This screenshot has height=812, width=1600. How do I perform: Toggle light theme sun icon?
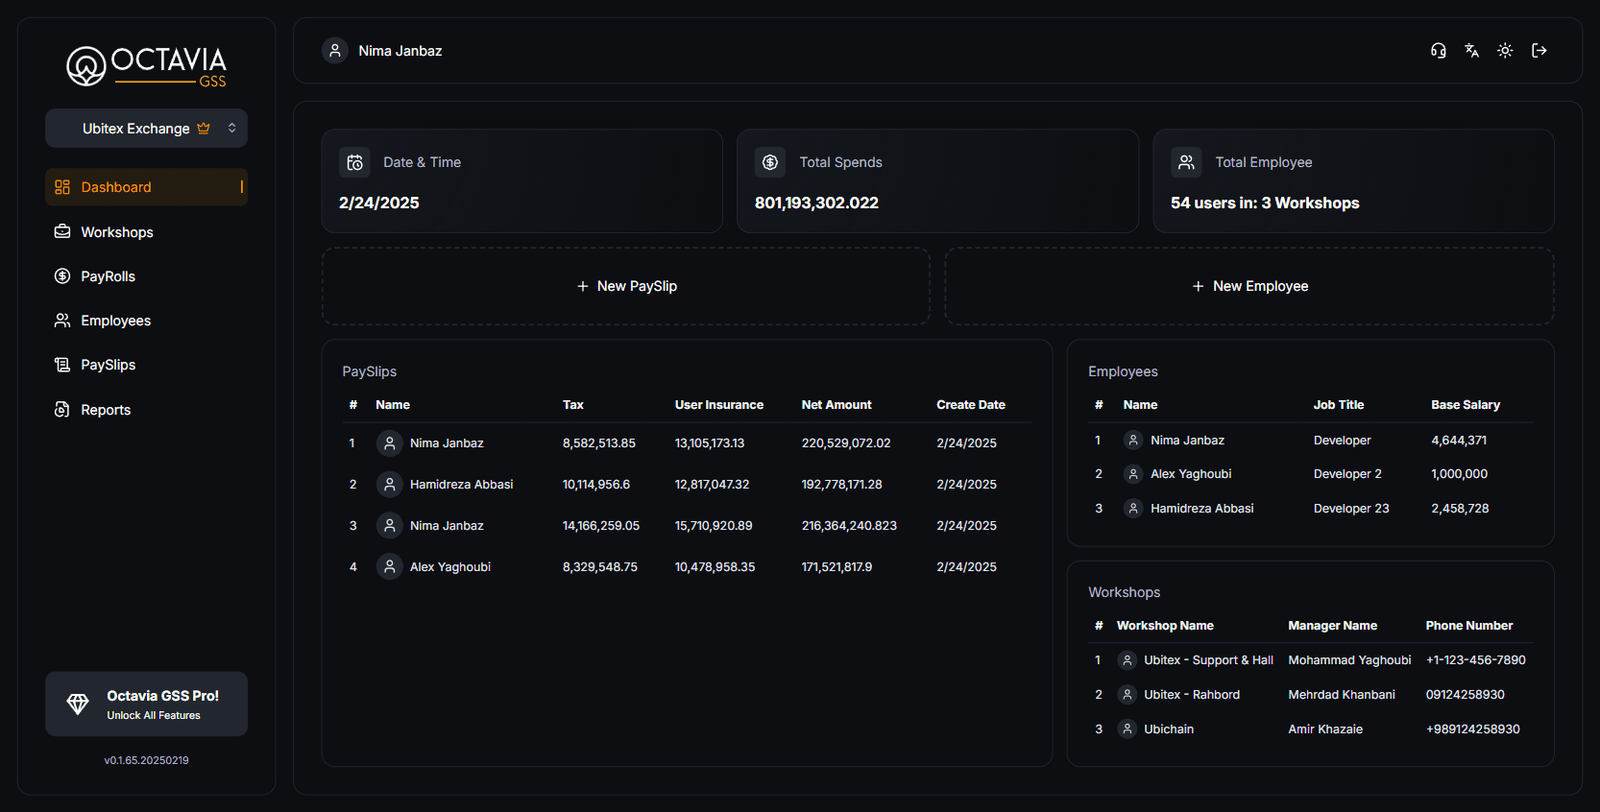tap(1505, 51)
